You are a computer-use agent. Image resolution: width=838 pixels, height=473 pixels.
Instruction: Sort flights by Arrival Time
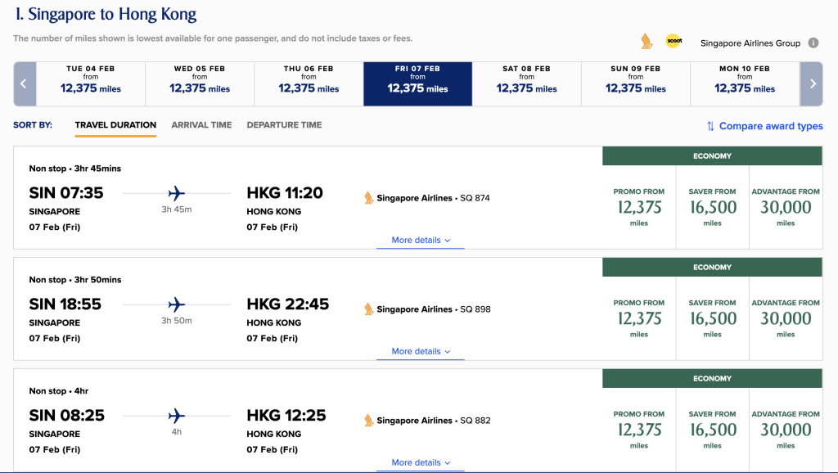pos(201,125)
